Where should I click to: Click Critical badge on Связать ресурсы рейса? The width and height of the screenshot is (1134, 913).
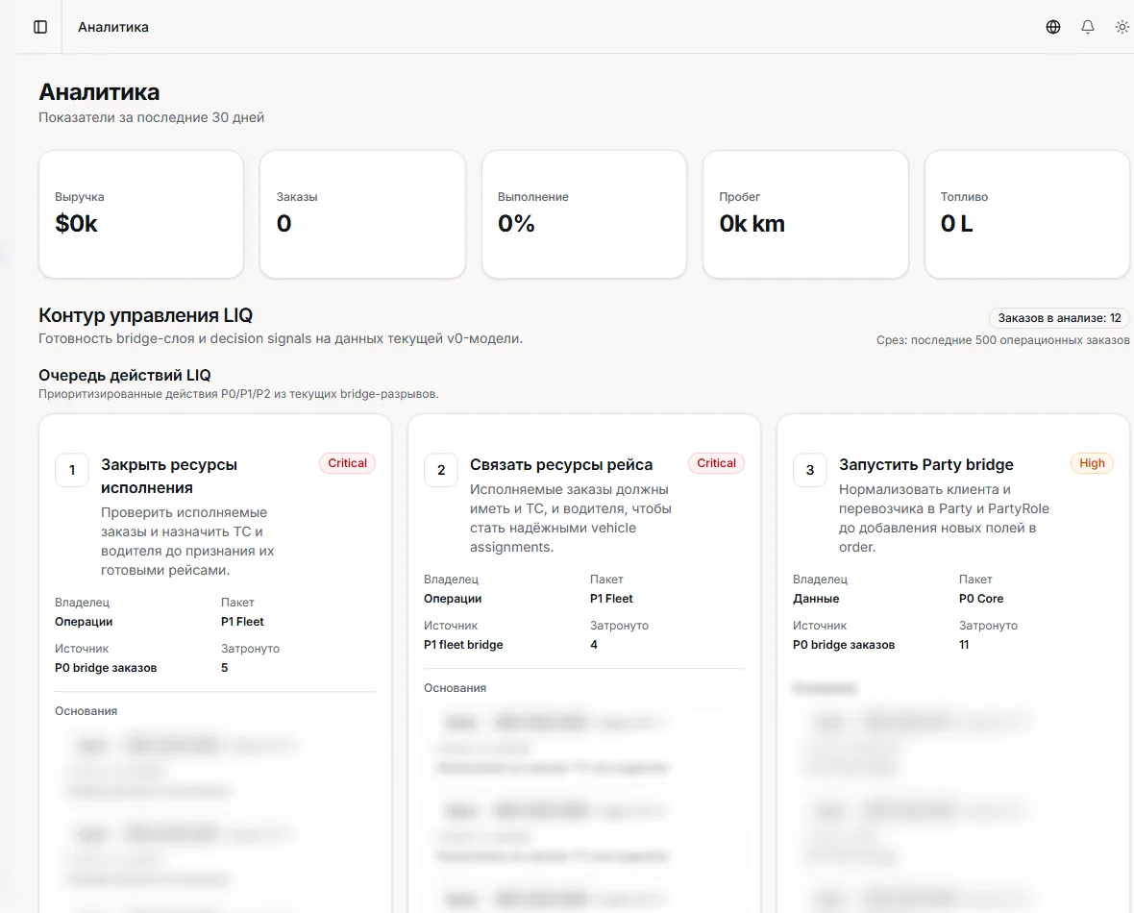point(716,463)
